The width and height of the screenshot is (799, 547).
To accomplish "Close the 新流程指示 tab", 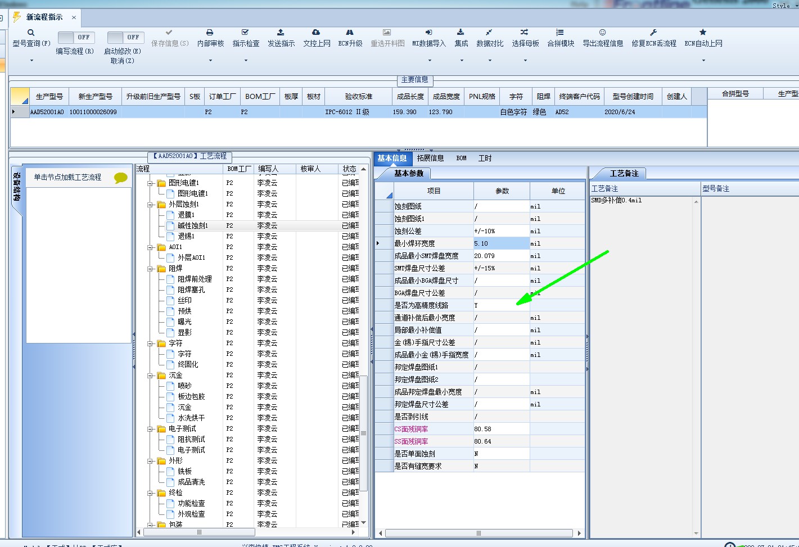I will [x=74, y=18].
